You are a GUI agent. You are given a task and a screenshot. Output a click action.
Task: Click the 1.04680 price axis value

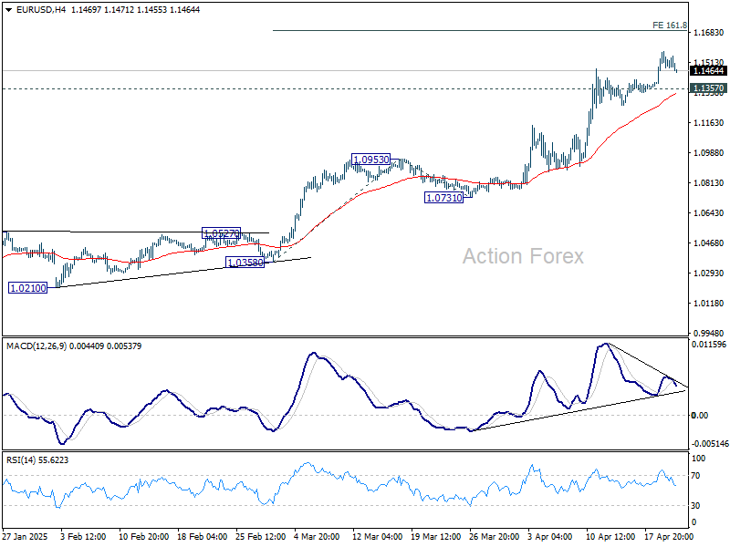tap(709, 243)
